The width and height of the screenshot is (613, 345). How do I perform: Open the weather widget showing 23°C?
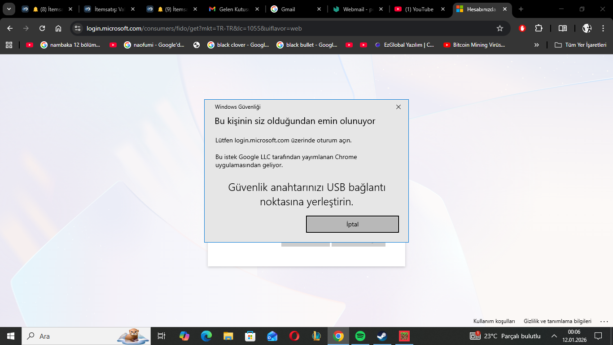coord(505,336)
